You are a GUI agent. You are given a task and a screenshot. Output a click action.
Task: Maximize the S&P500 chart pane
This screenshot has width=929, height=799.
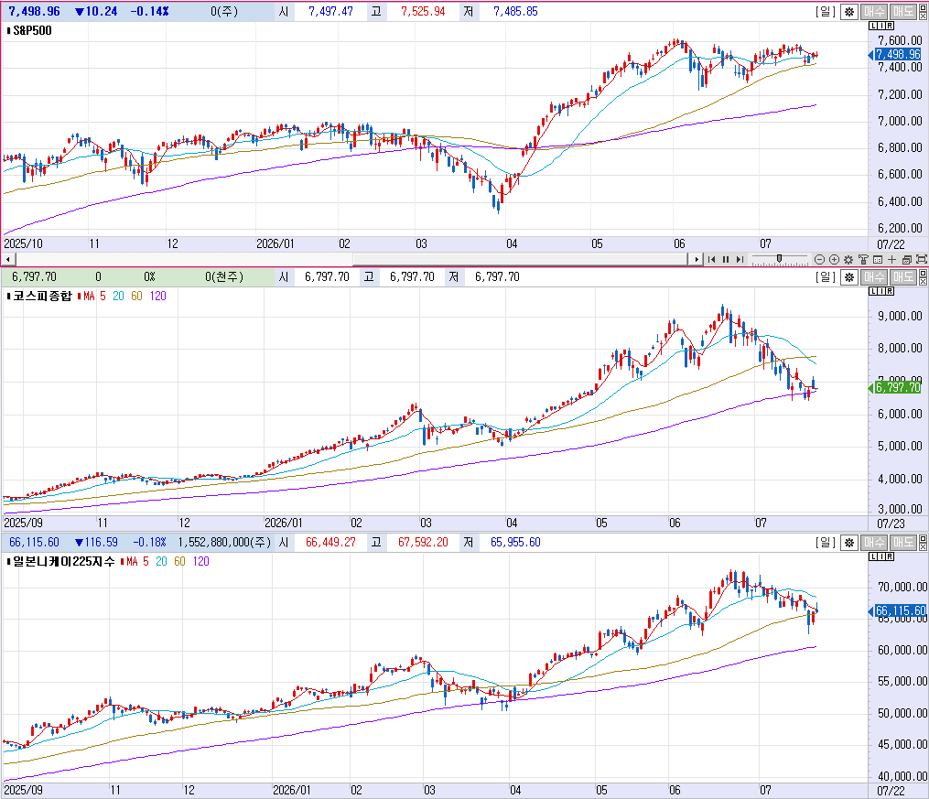[x=924, y=7]
